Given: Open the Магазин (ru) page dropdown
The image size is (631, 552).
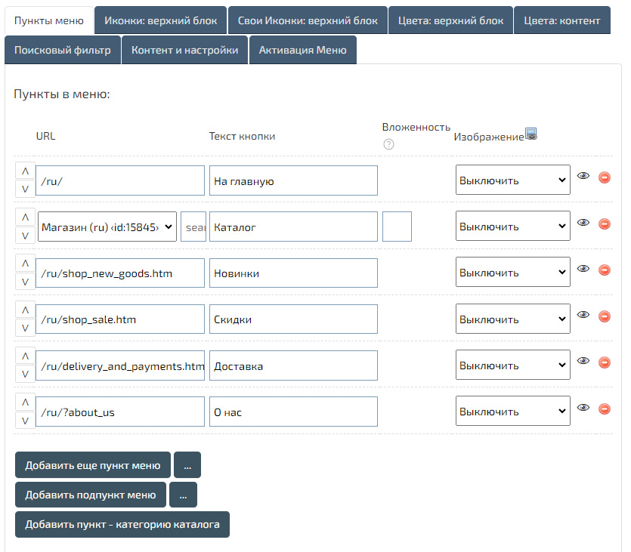Looking at the screenshot, I should click(x=107, y=227).
